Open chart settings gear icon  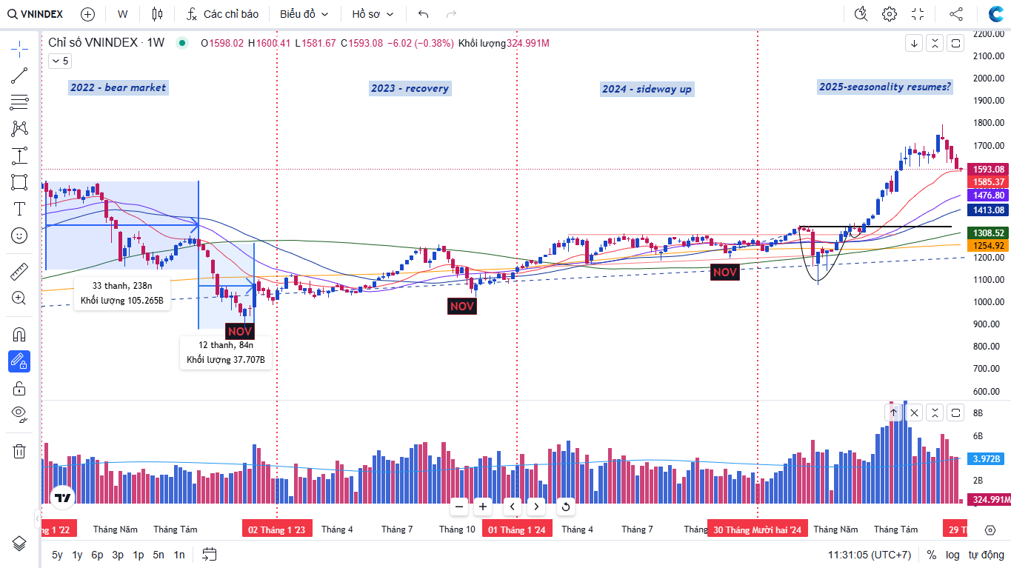(890, 14)
